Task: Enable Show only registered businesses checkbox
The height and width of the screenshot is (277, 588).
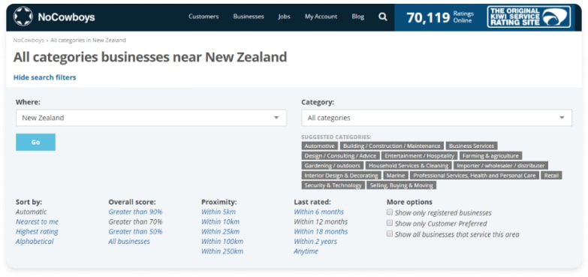Action: tap(390, 212)
